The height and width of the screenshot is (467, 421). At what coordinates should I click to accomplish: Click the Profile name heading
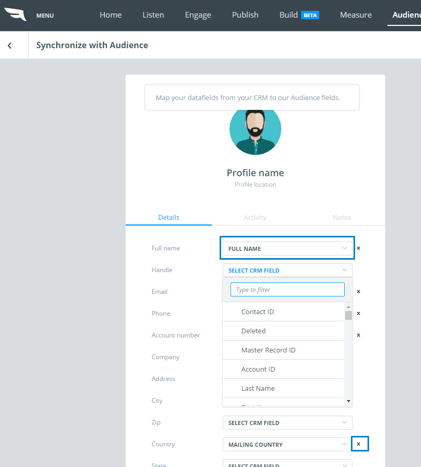[x=255, y=173]
